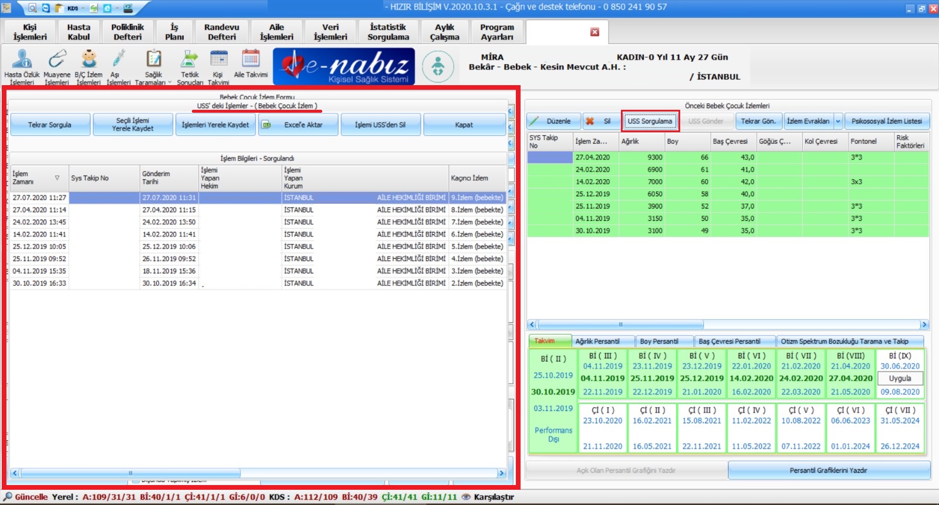939x505 pixels.
Task: Expand Sağlık Taramaları dropdown arrow
Action: coord(170,82)
